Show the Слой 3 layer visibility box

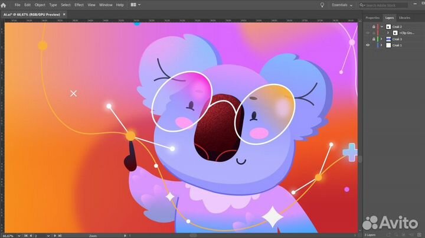368,39
